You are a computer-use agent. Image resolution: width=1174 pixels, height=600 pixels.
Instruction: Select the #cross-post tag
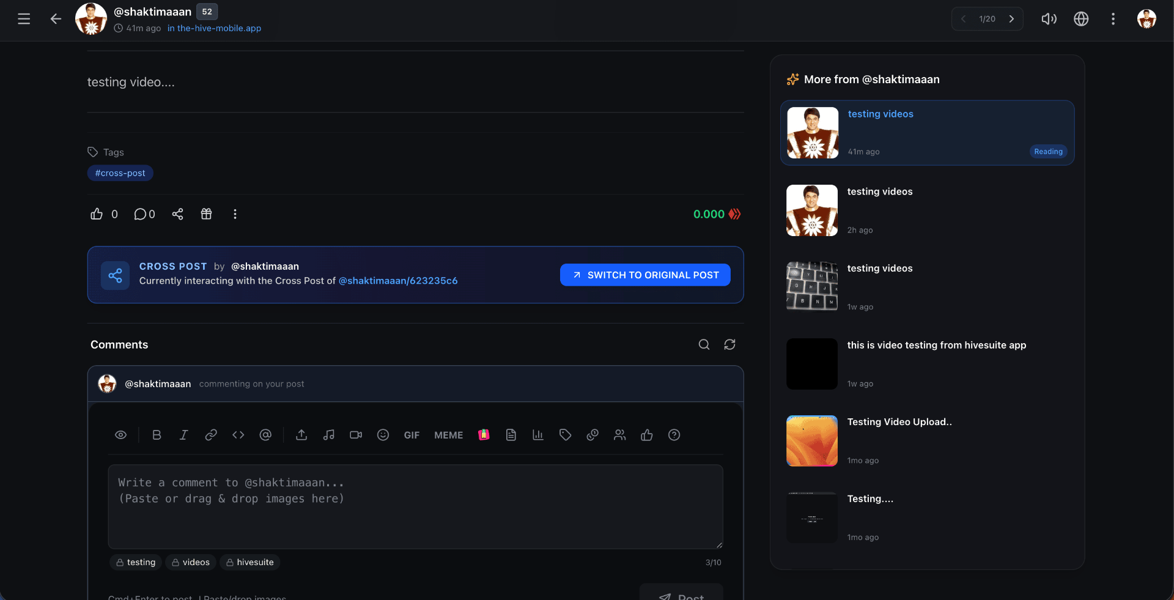click(120, 173)
